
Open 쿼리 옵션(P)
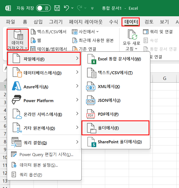pyautogui.click(x=44, y=174)
